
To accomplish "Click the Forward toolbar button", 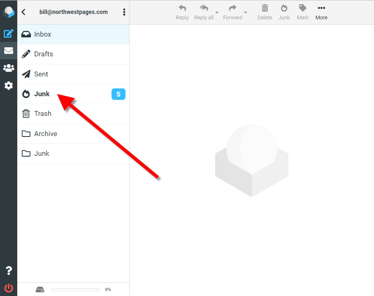I will pos(232,12).
